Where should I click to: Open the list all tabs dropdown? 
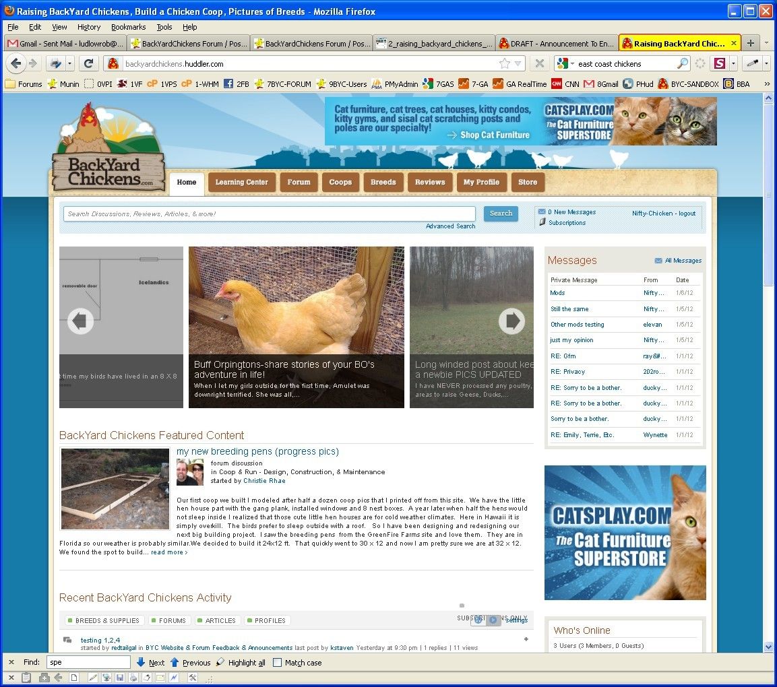click(x=767, y=43)
